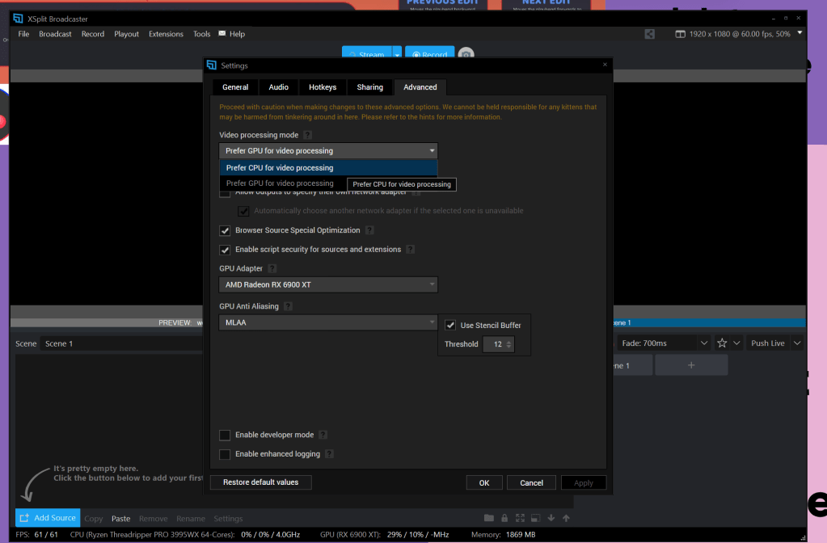Show hint for Enable script security

click(x=411, y=250)
